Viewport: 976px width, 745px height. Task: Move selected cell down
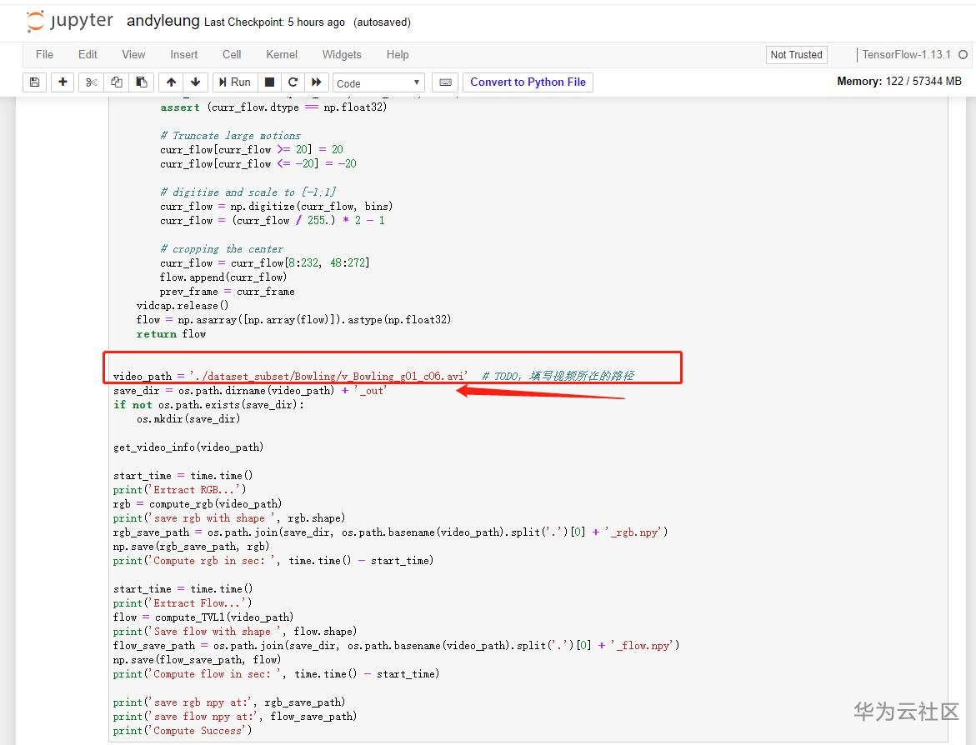pos(195,82)
